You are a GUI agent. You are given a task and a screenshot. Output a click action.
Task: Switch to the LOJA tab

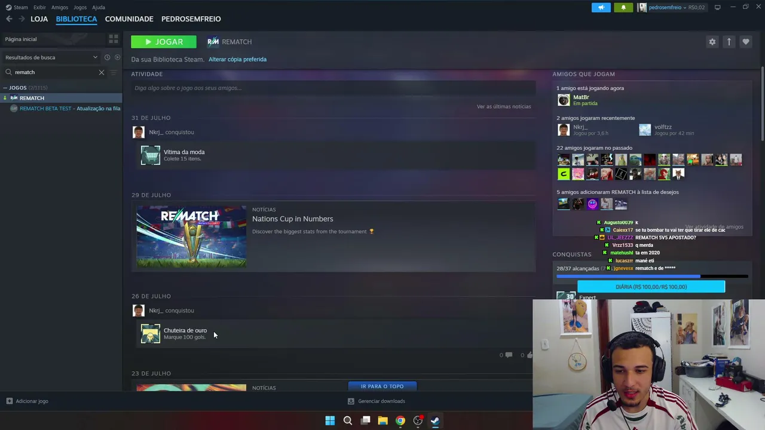click(39, 19)
